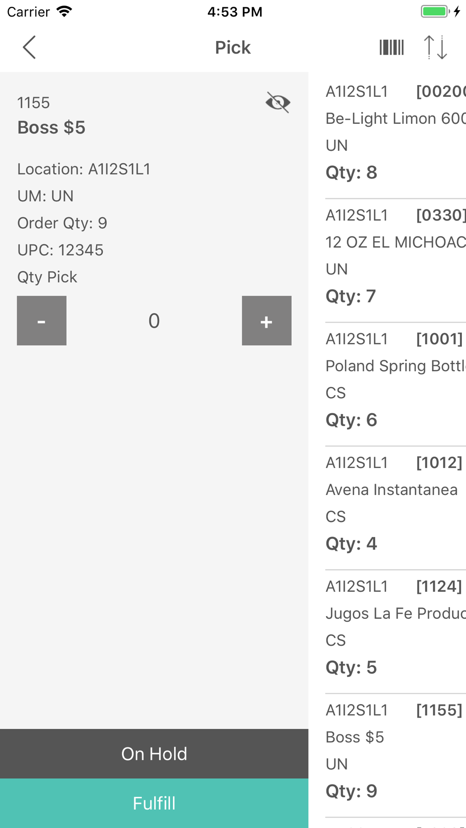
Task: Go back using the left chevron
Action: (29, 48)
